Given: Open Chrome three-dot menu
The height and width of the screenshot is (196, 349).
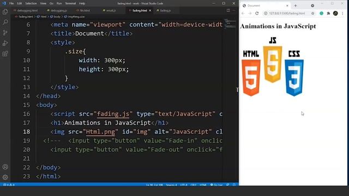Looking at the screenshot, I should pos(342,13).
